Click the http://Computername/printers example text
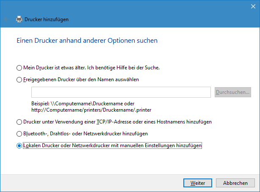260x192 pixels. (91, 110)
